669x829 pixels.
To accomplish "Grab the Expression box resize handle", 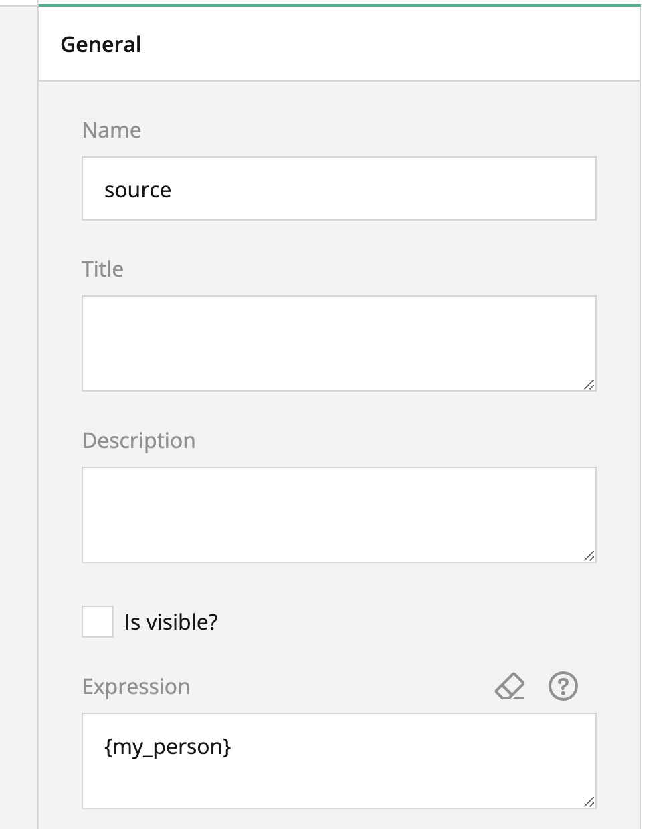I will point(589,802).
